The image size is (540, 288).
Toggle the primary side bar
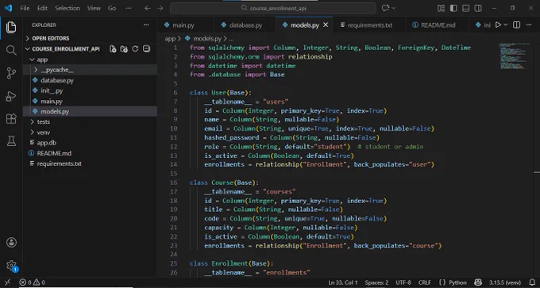pyautogui.click(x=453, y=8)
